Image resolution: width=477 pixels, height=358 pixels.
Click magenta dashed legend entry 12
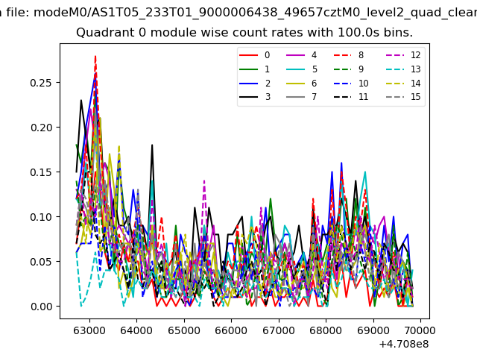click(x=402, y=55)
